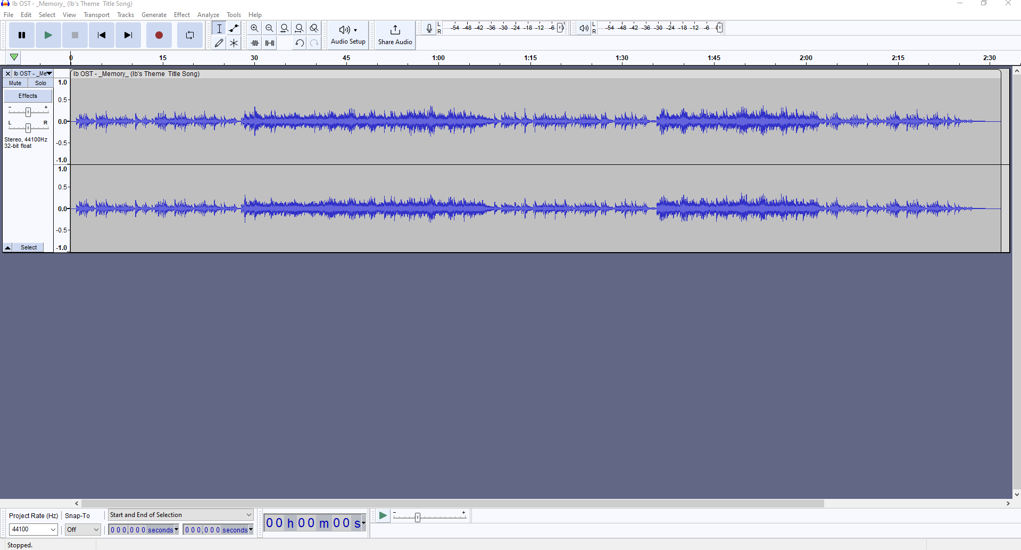Fit selection to width zoom icon
Screen dimensions: 1021x550
click(285, 28)
